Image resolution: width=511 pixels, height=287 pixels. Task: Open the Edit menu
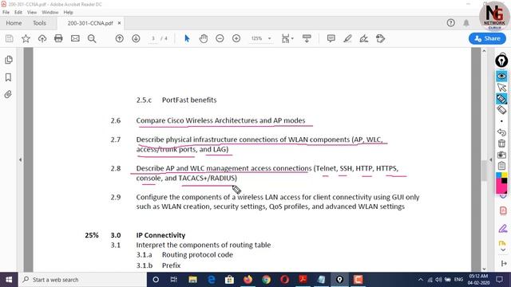(18, 13)
